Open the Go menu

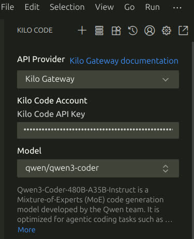pos(129,7)
